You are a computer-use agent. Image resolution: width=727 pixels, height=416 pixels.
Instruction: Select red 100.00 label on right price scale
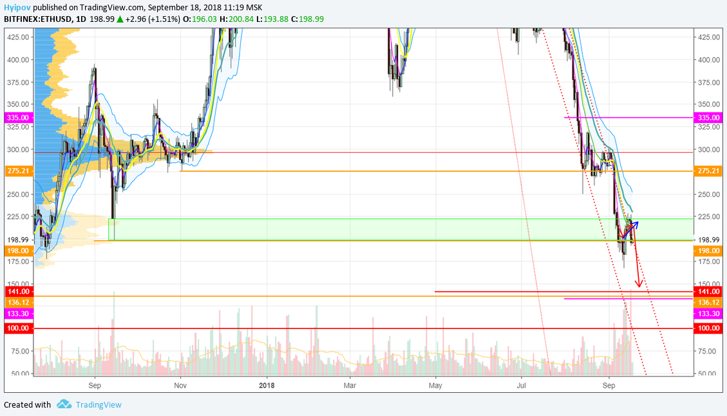pos(708,328)
